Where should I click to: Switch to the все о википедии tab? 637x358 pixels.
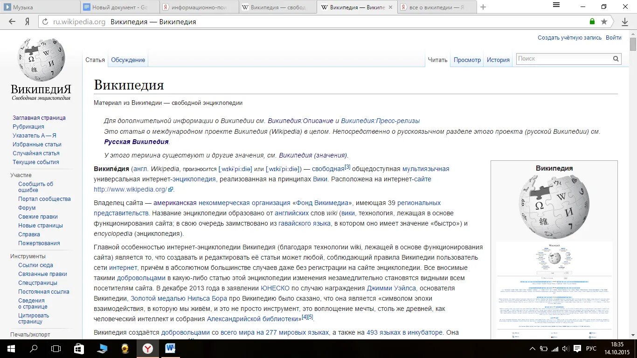point(436,7)
